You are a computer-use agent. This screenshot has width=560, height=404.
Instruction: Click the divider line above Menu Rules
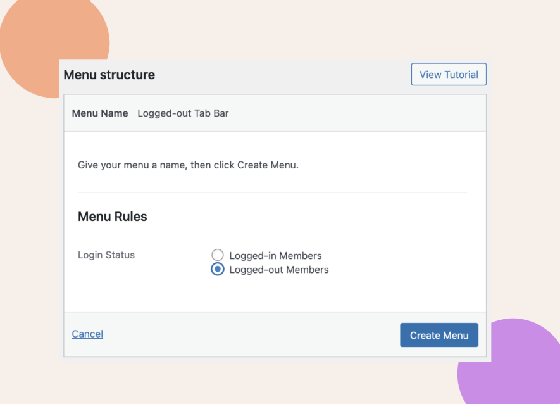pos(272,192)
